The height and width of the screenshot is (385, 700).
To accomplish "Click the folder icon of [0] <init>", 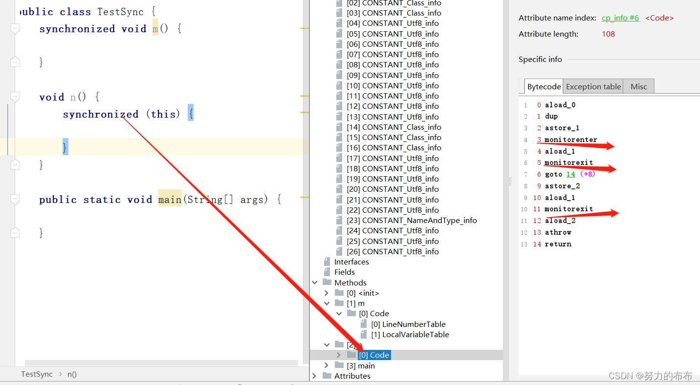I will 339,293.
